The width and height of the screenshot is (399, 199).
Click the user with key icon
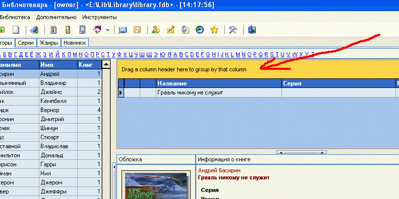156,30
